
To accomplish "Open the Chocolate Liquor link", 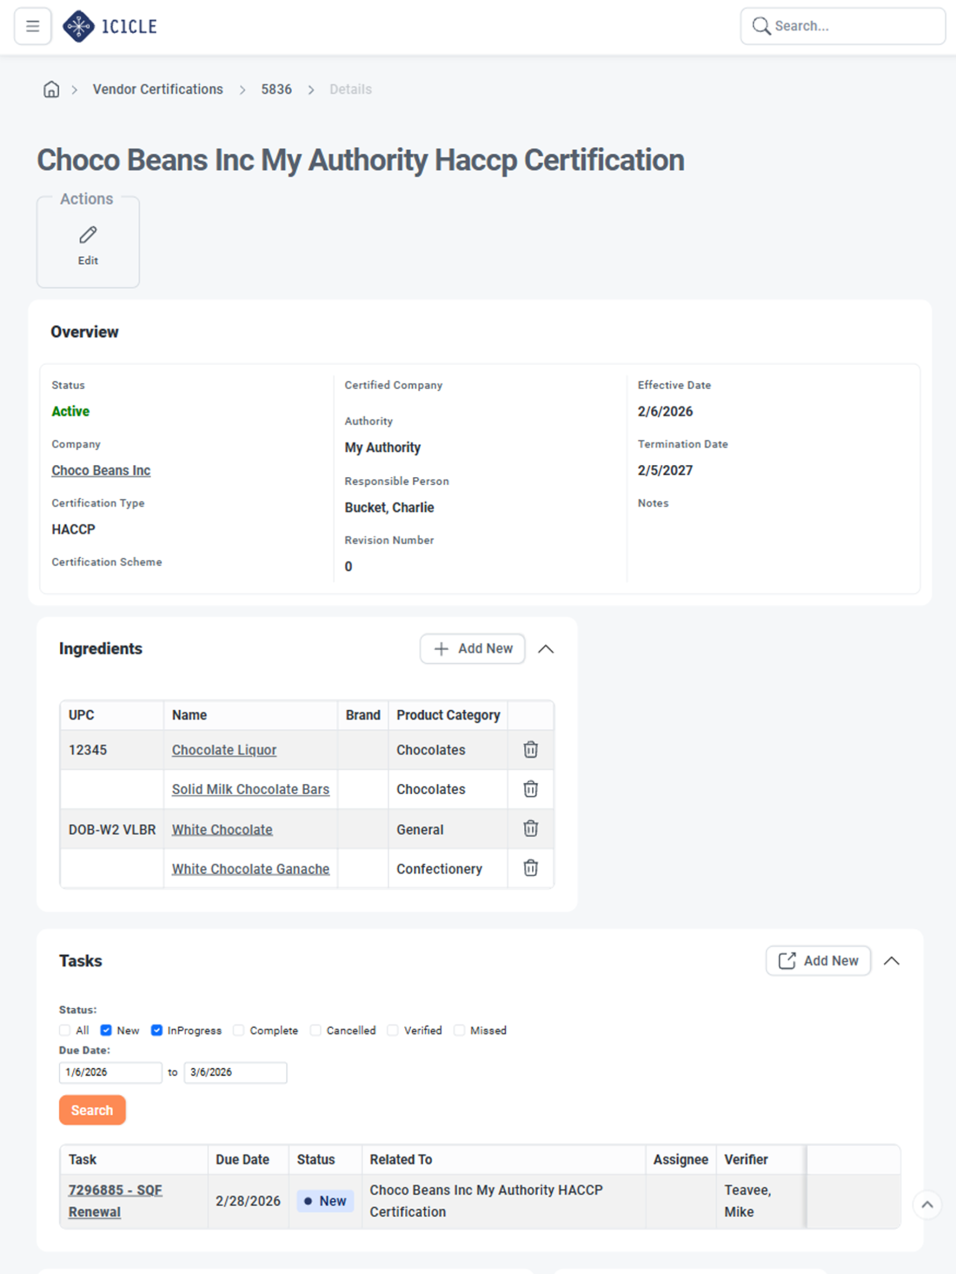I will coord(224,750).
